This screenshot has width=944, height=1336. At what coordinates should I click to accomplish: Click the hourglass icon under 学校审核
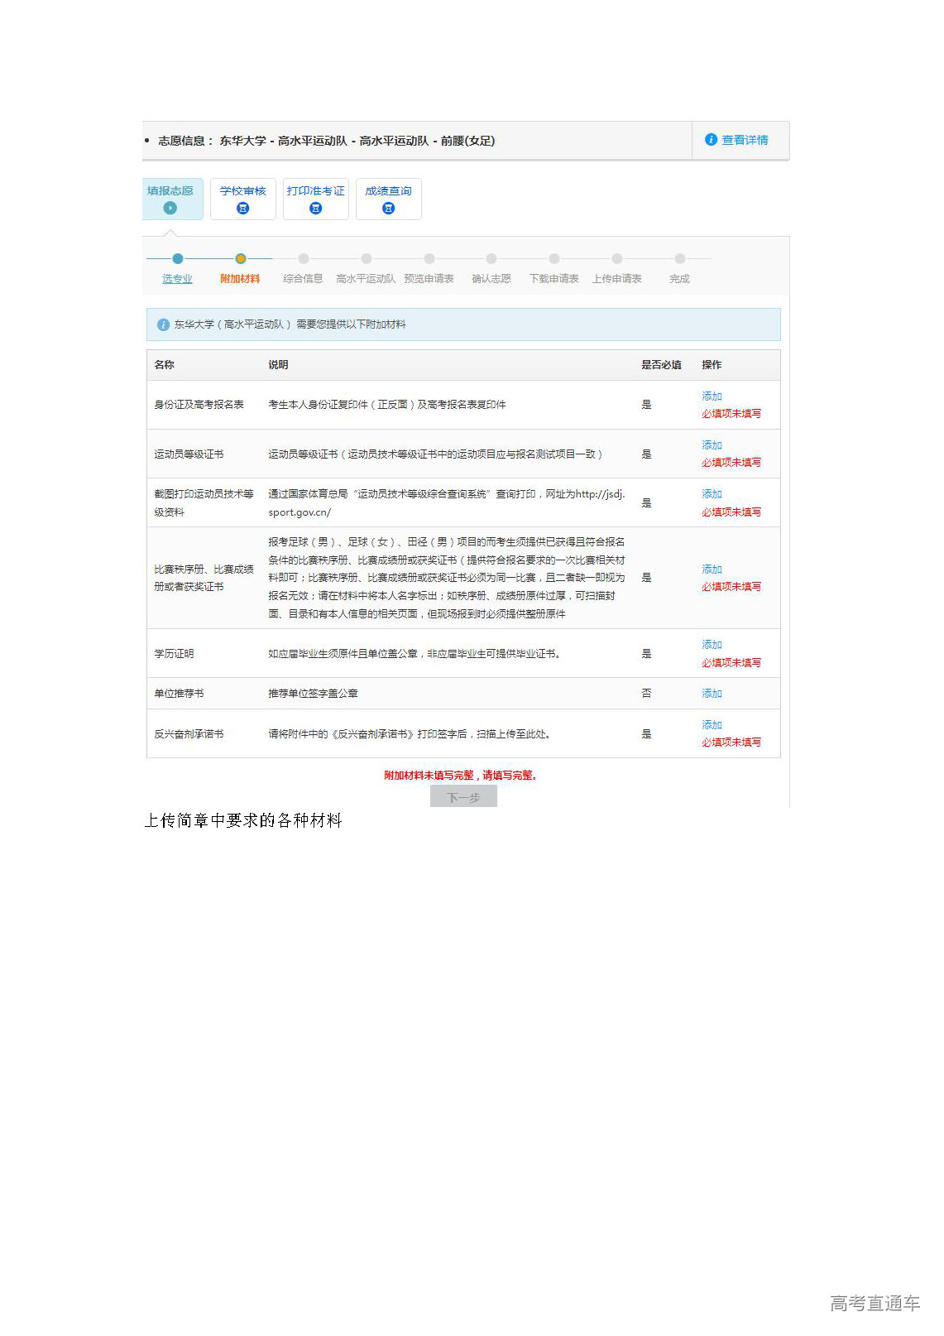242,208
